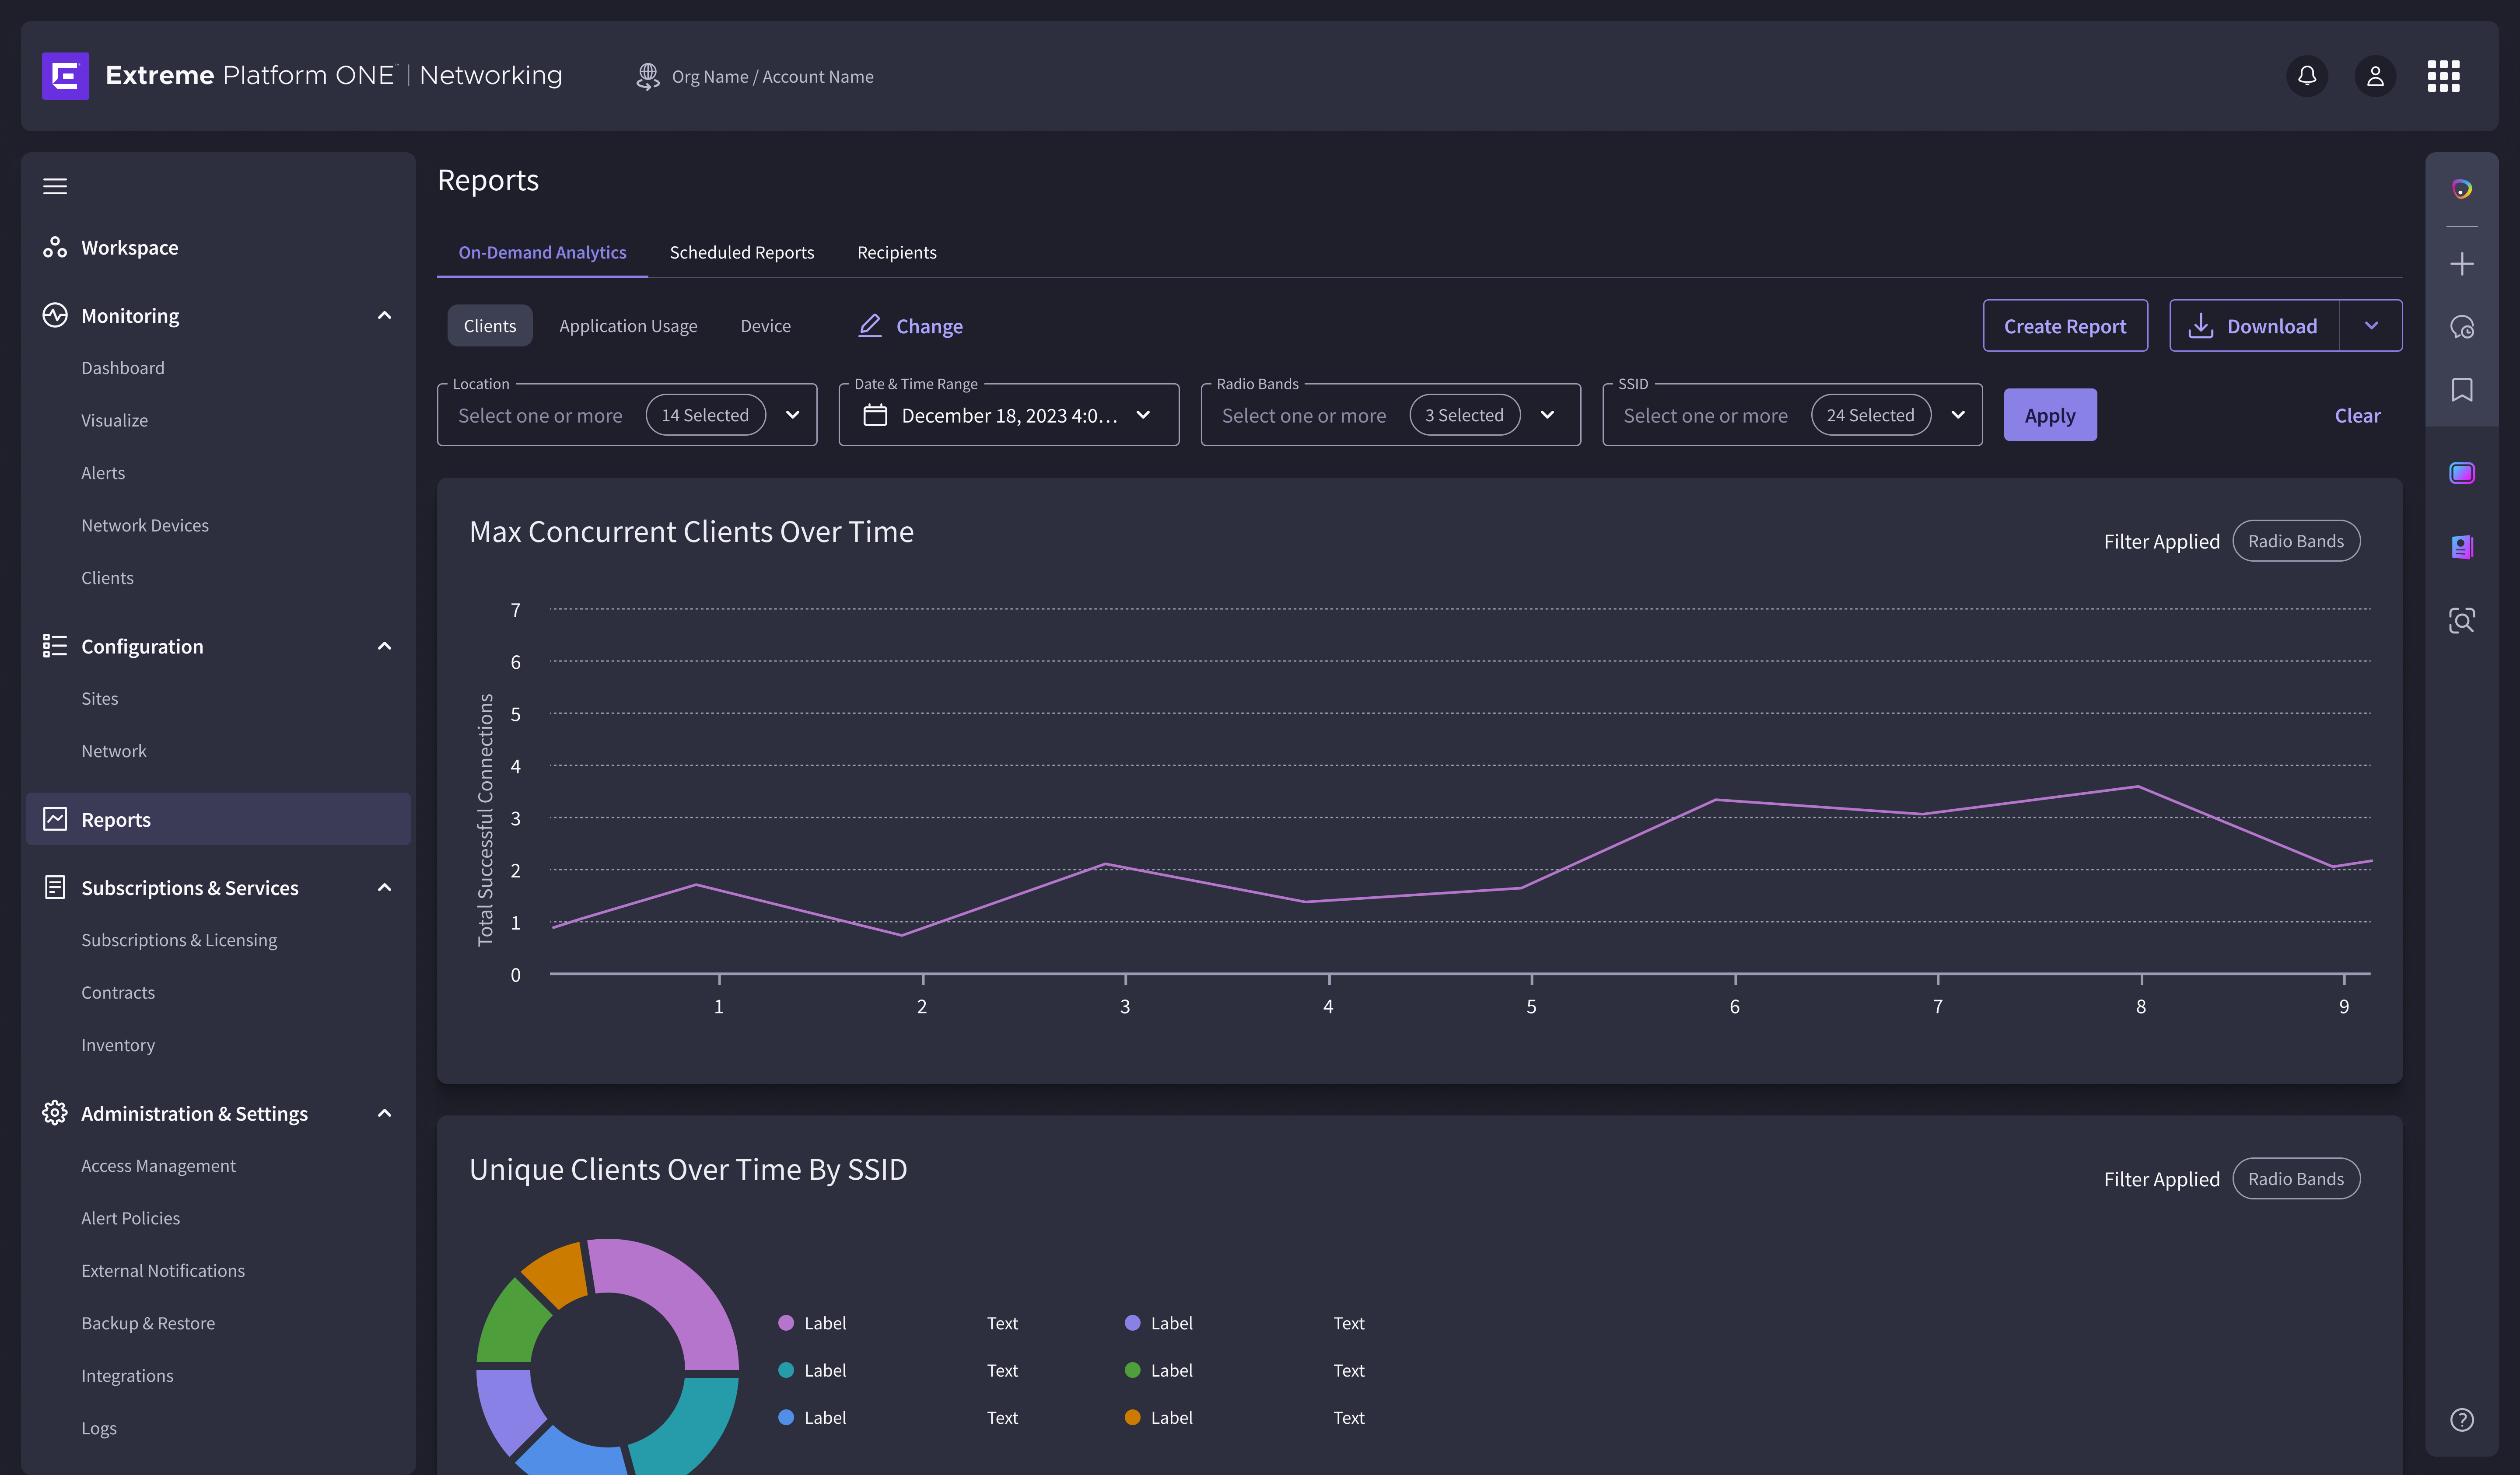Open Subscriptions & Licensing in sidebar
This screenshot has height=1475, width=2520.
click(179, 940)
